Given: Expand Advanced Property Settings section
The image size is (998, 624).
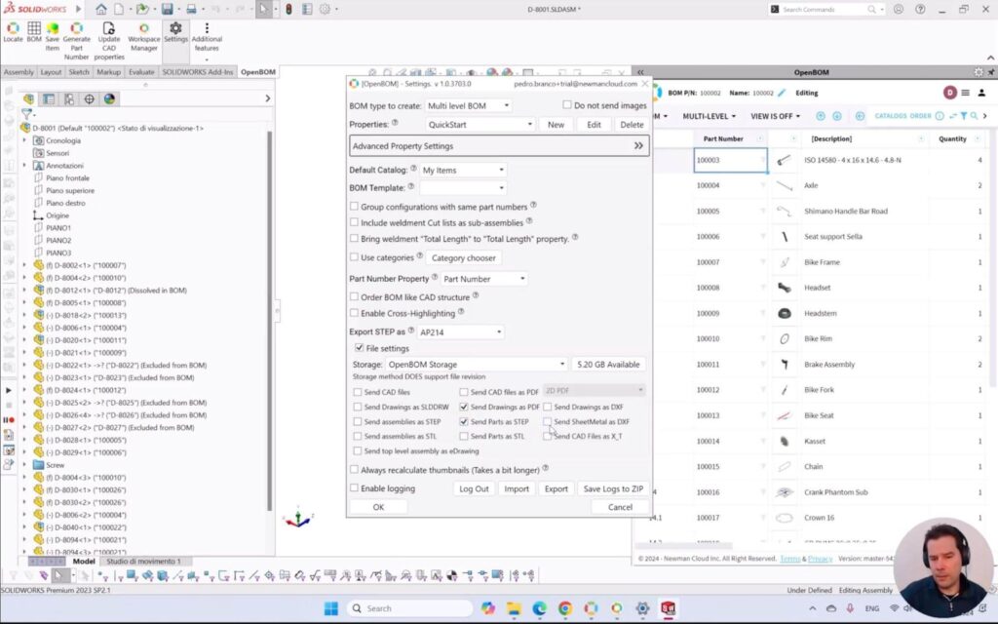Looking at the screenshot, I should [499, 146].
